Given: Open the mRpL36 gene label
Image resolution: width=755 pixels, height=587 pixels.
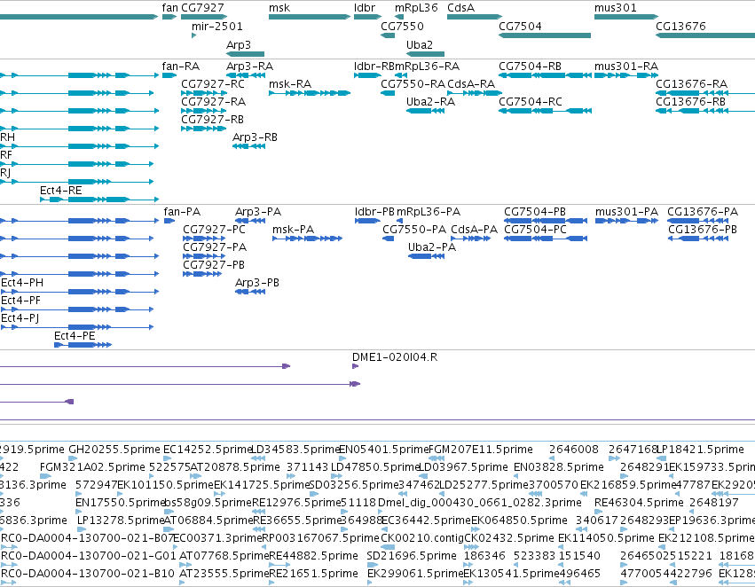Looking at the screenshot, I should click(416, 8).
